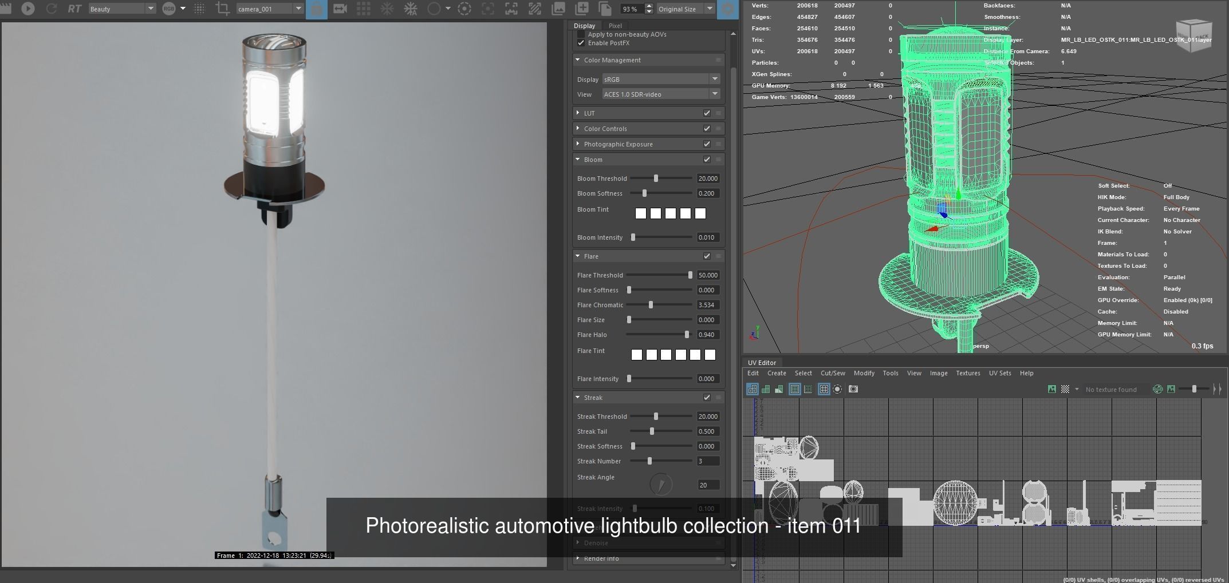Click the Streak Angle dial
Viewport: 1229px width, 583px height.
(661, 485)
